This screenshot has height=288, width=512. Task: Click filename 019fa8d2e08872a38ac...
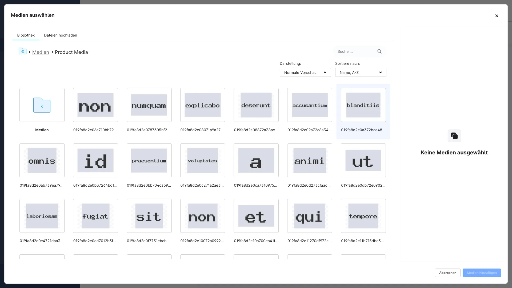pos(256,130)
